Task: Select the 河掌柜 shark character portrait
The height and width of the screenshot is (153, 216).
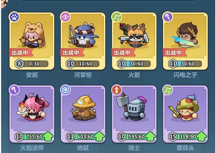Action: click(x=83, y=35)
